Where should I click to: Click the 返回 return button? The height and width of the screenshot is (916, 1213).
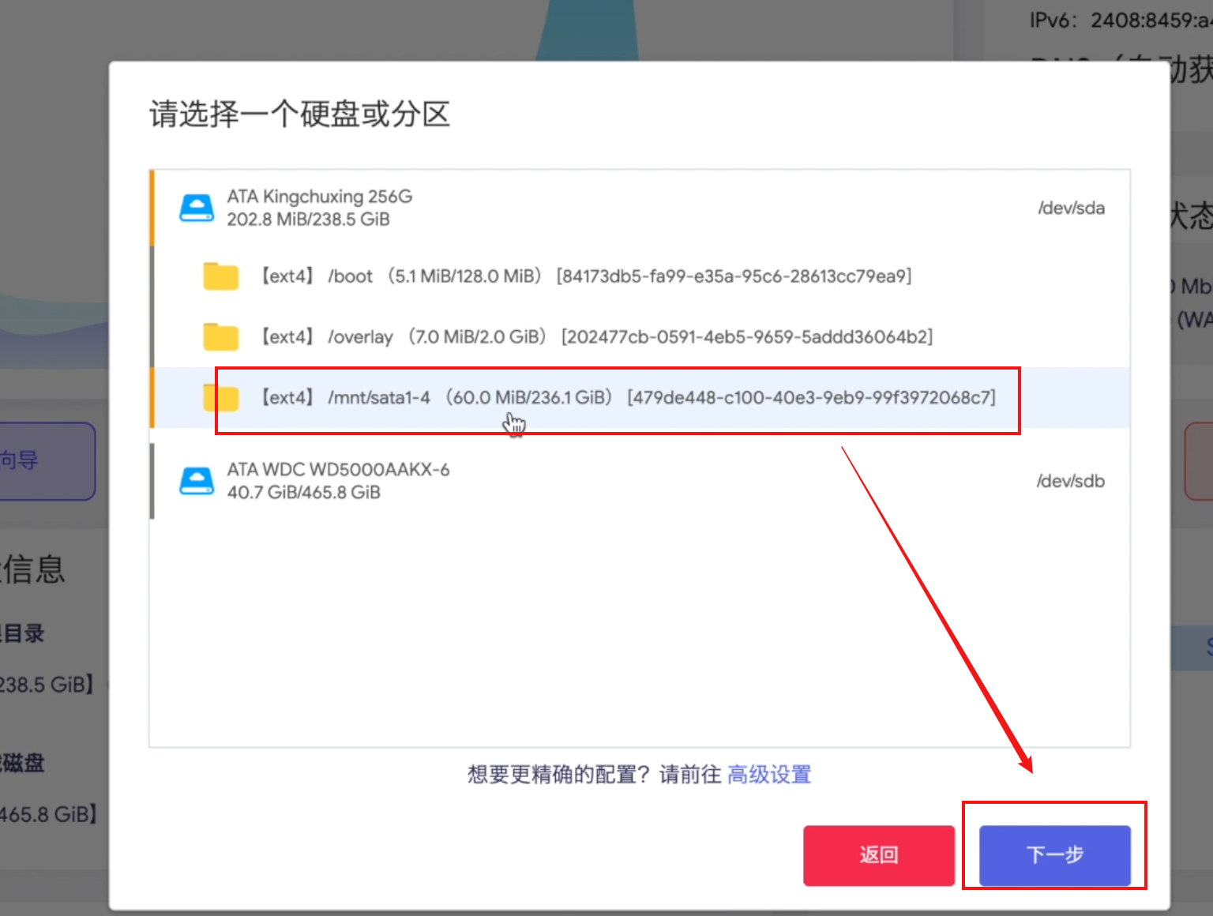tap(878, 855)
